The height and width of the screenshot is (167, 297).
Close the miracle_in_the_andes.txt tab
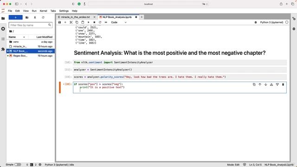click(95, 17)
